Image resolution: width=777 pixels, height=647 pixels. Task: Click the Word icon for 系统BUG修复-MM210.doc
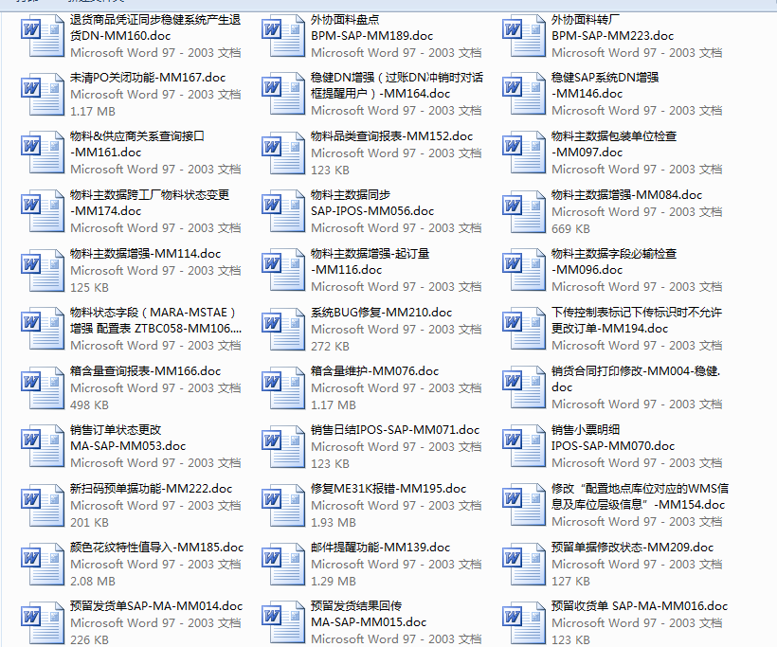click(x=282, y=329)
